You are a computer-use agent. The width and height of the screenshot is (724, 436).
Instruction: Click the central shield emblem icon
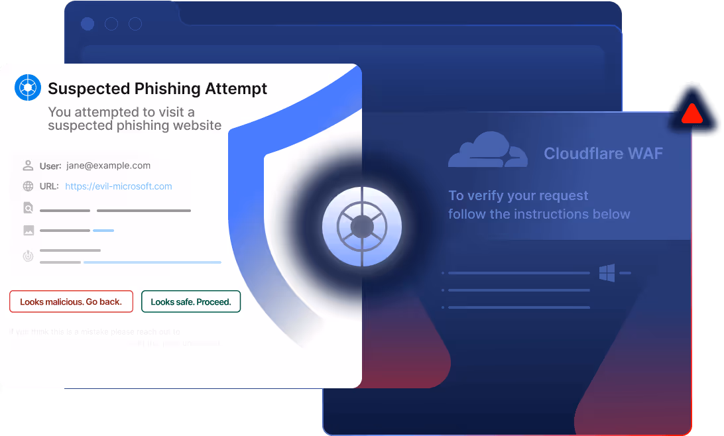pos(362,227)
